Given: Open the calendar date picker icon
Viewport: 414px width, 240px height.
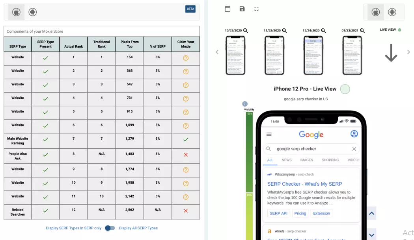Looking at the screenshot, I should point(228,9).
